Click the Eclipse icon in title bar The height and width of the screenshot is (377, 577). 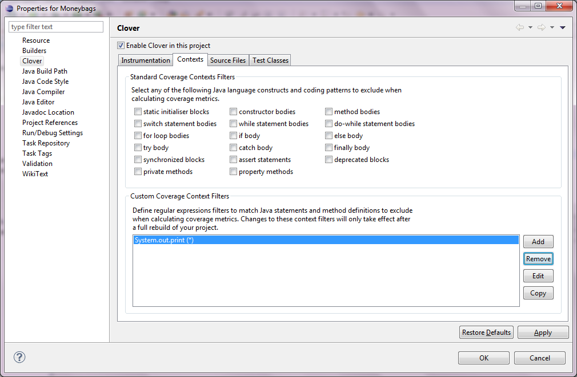[x=9, y=9]
